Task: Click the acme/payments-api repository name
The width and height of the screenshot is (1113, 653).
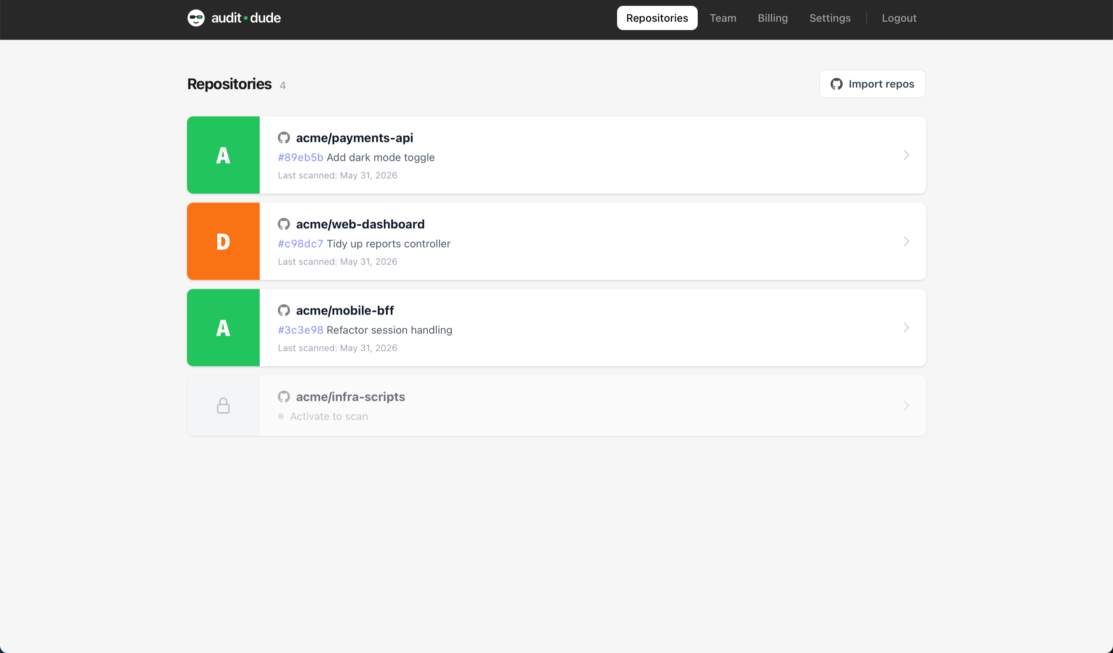Action: pyautogui.click(x=355, y=138)
